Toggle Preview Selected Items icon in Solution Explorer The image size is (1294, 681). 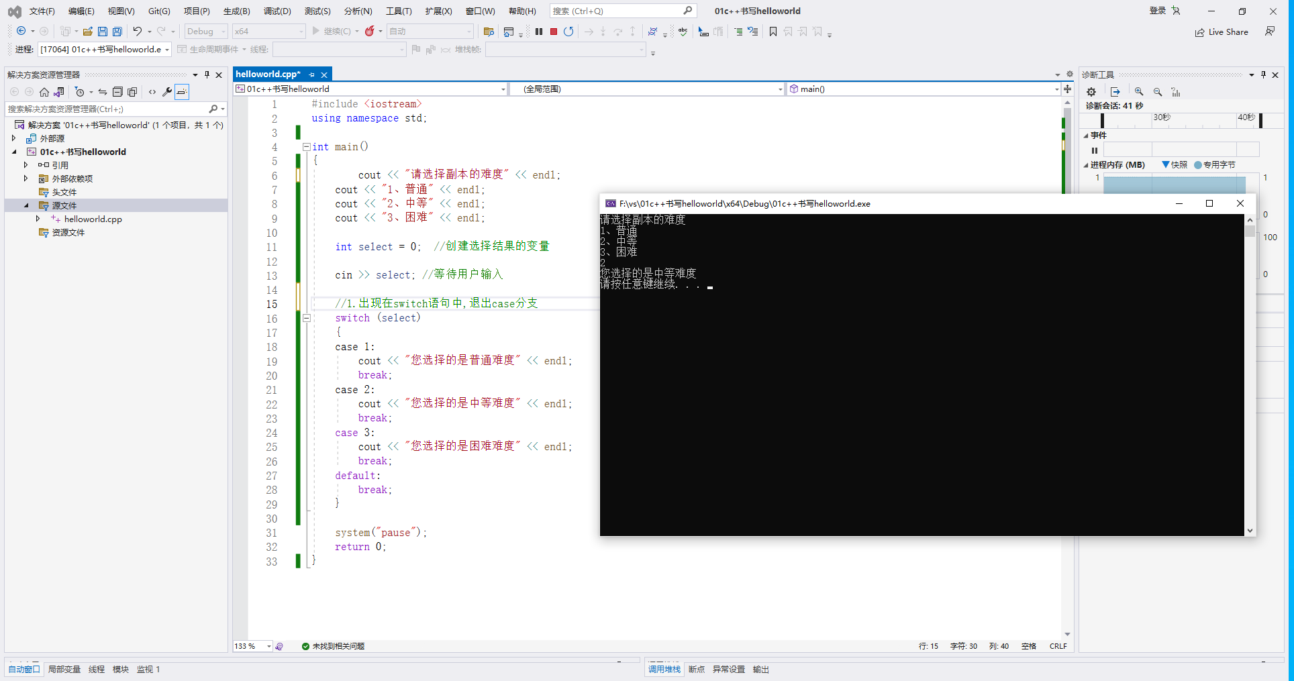[x=182, y=92]
